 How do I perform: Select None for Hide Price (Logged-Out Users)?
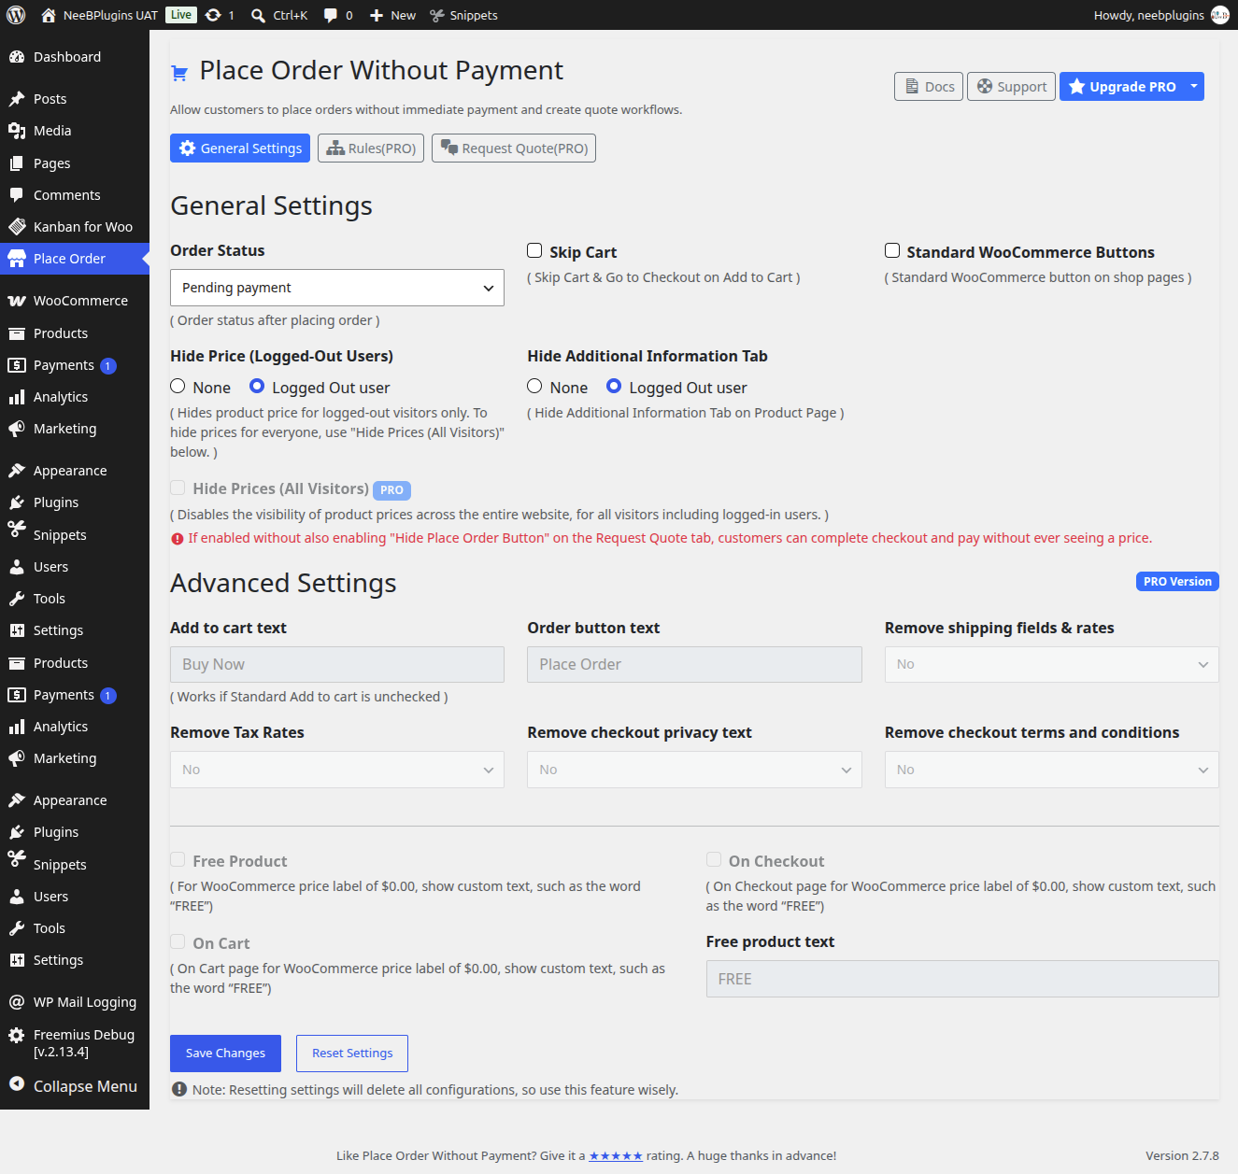[178, 386]
